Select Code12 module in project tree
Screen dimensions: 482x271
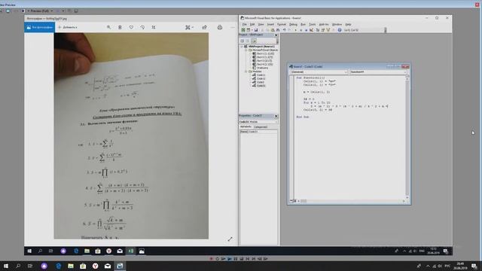tap(261, 78)
